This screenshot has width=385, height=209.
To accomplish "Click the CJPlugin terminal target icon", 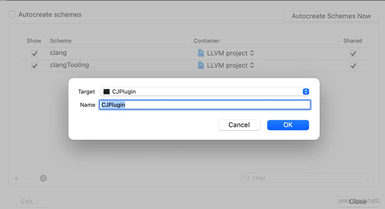I will point(107,92).
